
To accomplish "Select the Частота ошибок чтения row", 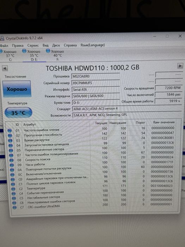I will 91,129.
